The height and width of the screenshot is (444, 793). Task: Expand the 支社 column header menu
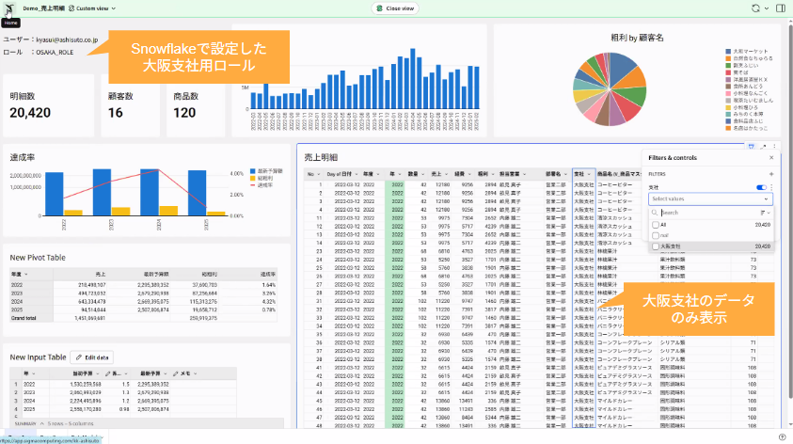click(x=589, y=173)
